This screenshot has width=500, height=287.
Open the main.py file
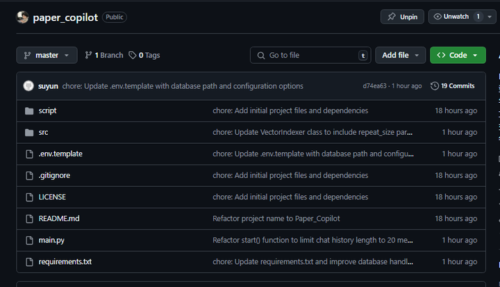[51, 240]
